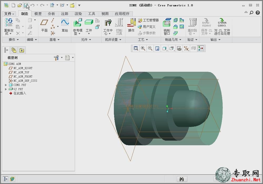Viewport: 263px width, 184px height.
Task: Click the binoculars Find icon in status bar
Action: coord(181,179)
